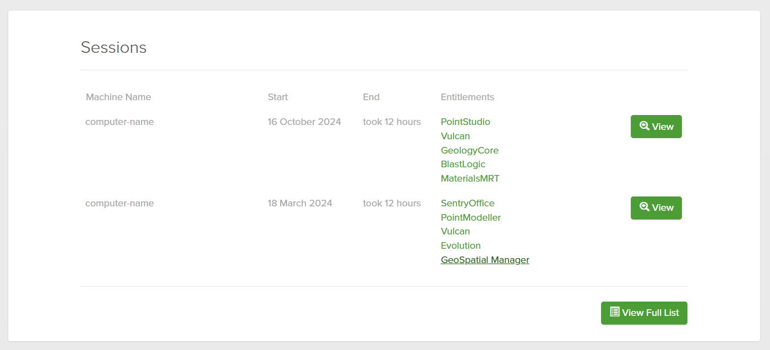Open Vulcan entitlement in October session

pyautogui.click(x=455, y=136)
